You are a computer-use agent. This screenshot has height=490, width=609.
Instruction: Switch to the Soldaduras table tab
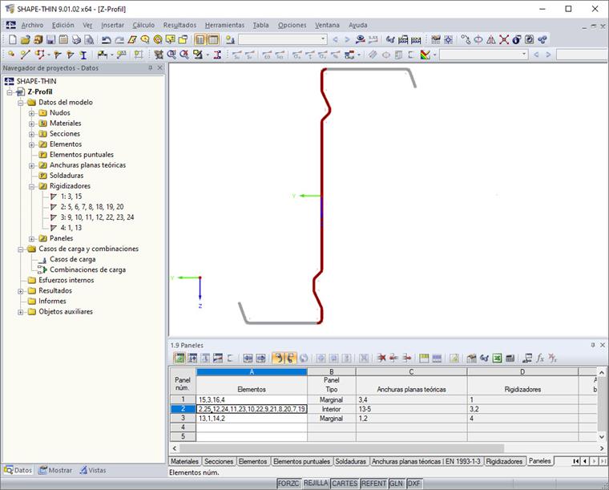click(350, 461)
